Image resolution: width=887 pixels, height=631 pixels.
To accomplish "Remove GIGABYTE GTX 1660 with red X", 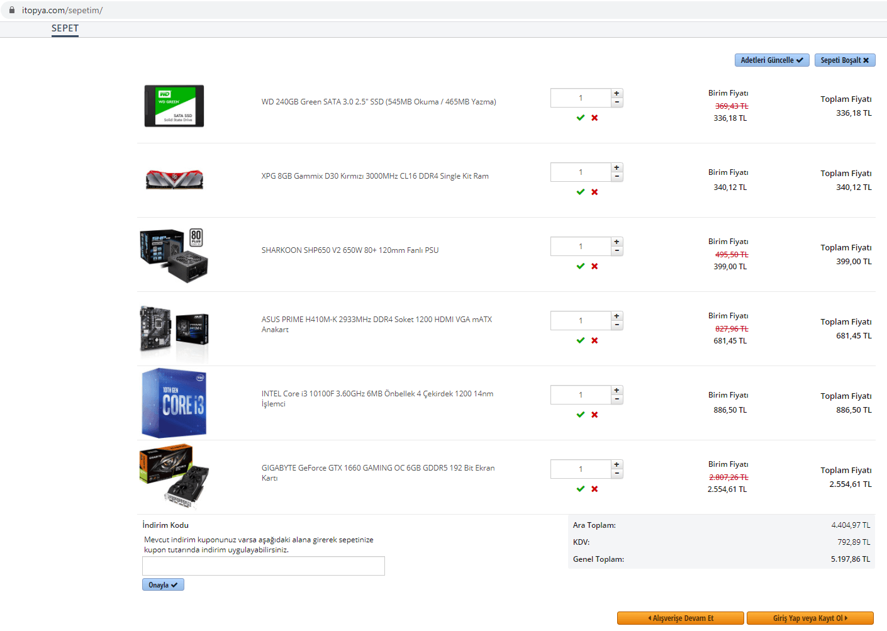I will point(594,489).
